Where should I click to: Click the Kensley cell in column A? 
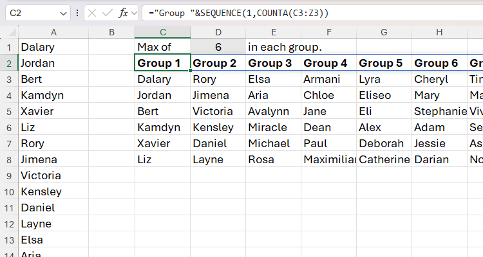[x=53, y=191]
